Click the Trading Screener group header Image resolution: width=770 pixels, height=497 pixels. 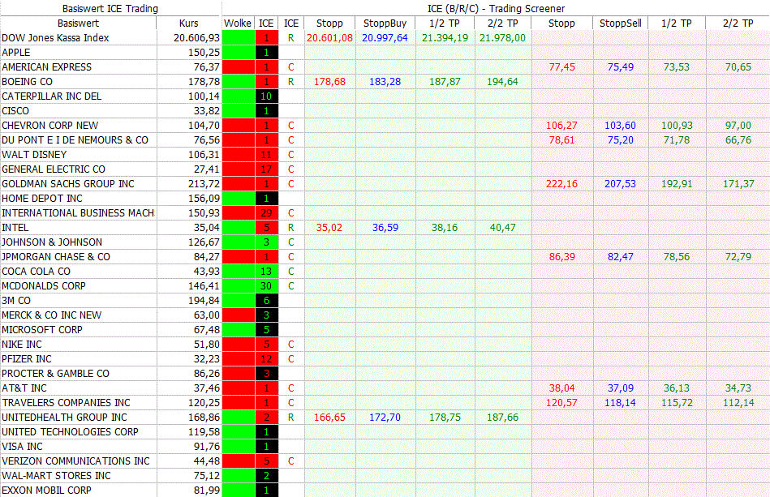[x=496, y=8]
